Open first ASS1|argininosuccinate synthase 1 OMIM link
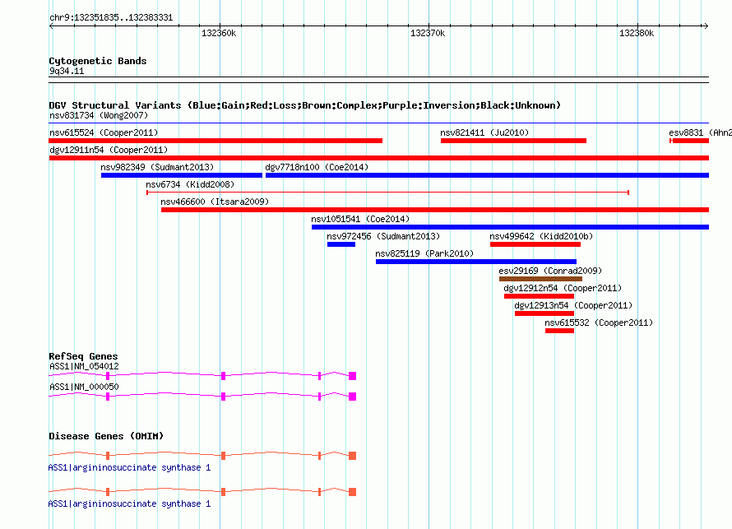 tap(129, 467)
